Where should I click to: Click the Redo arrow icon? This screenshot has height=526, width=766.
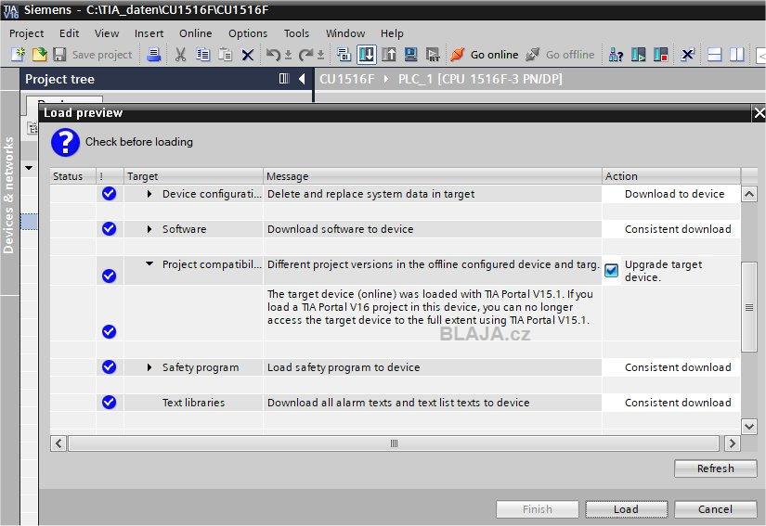[x=305, y=54]
